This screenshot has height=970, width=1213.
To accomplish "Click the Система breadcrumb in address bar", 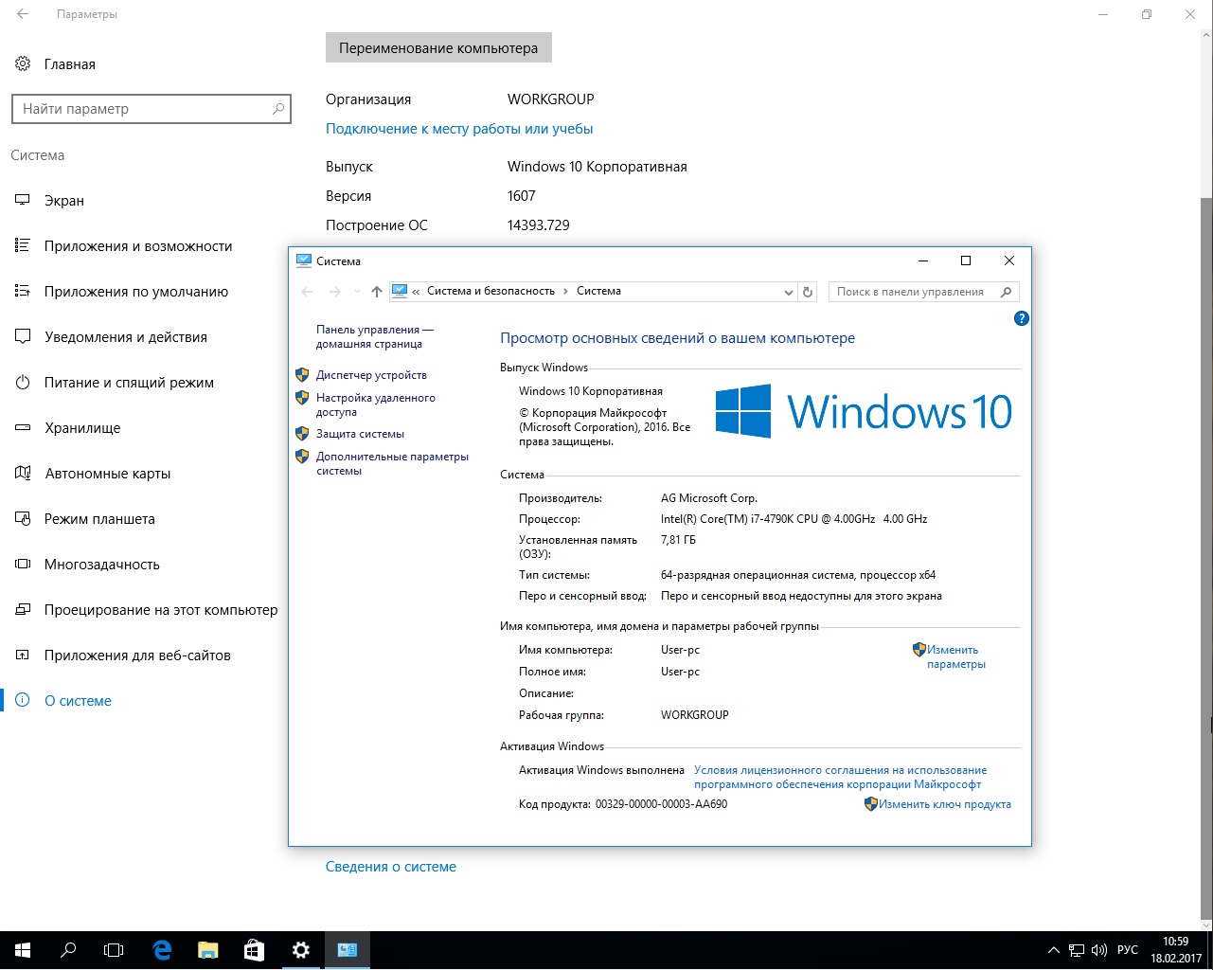I will pos(598,291).
